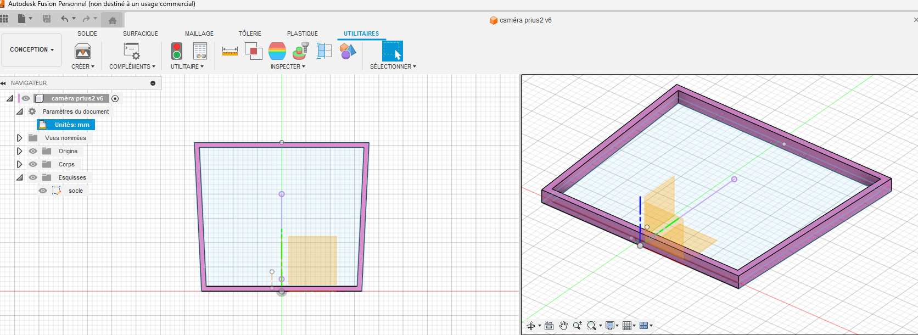
Task: Open Orbit options dropdown arrow
Action: (x=540, y=326)
